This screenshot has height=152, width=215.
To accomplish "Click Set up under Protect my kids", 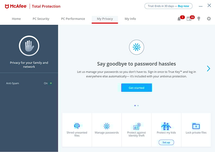I will click(x=166, y=142).
